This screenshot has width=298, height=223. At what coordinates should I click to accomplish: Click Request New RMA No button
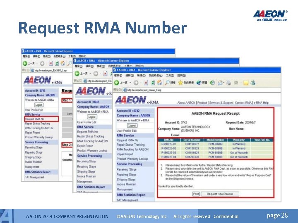[x=220, y=194]
